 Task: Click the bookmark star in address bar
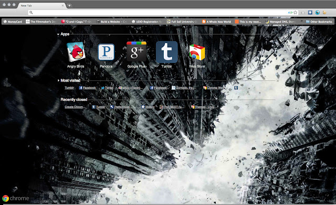[295, 13]
